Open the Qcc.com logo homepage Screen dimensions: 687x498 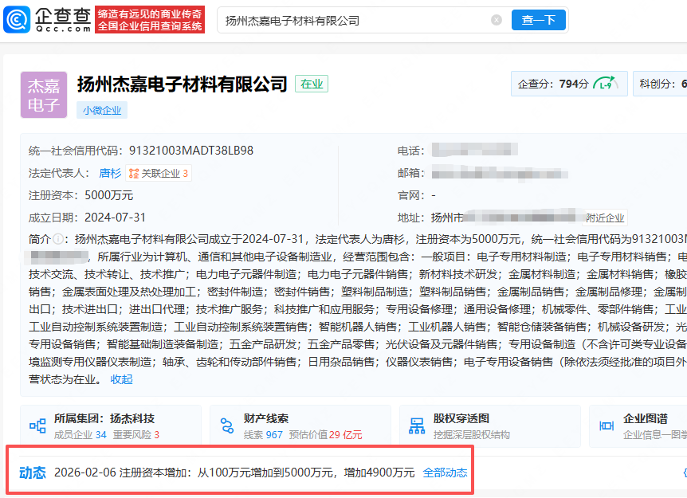[x=47, y=20]
